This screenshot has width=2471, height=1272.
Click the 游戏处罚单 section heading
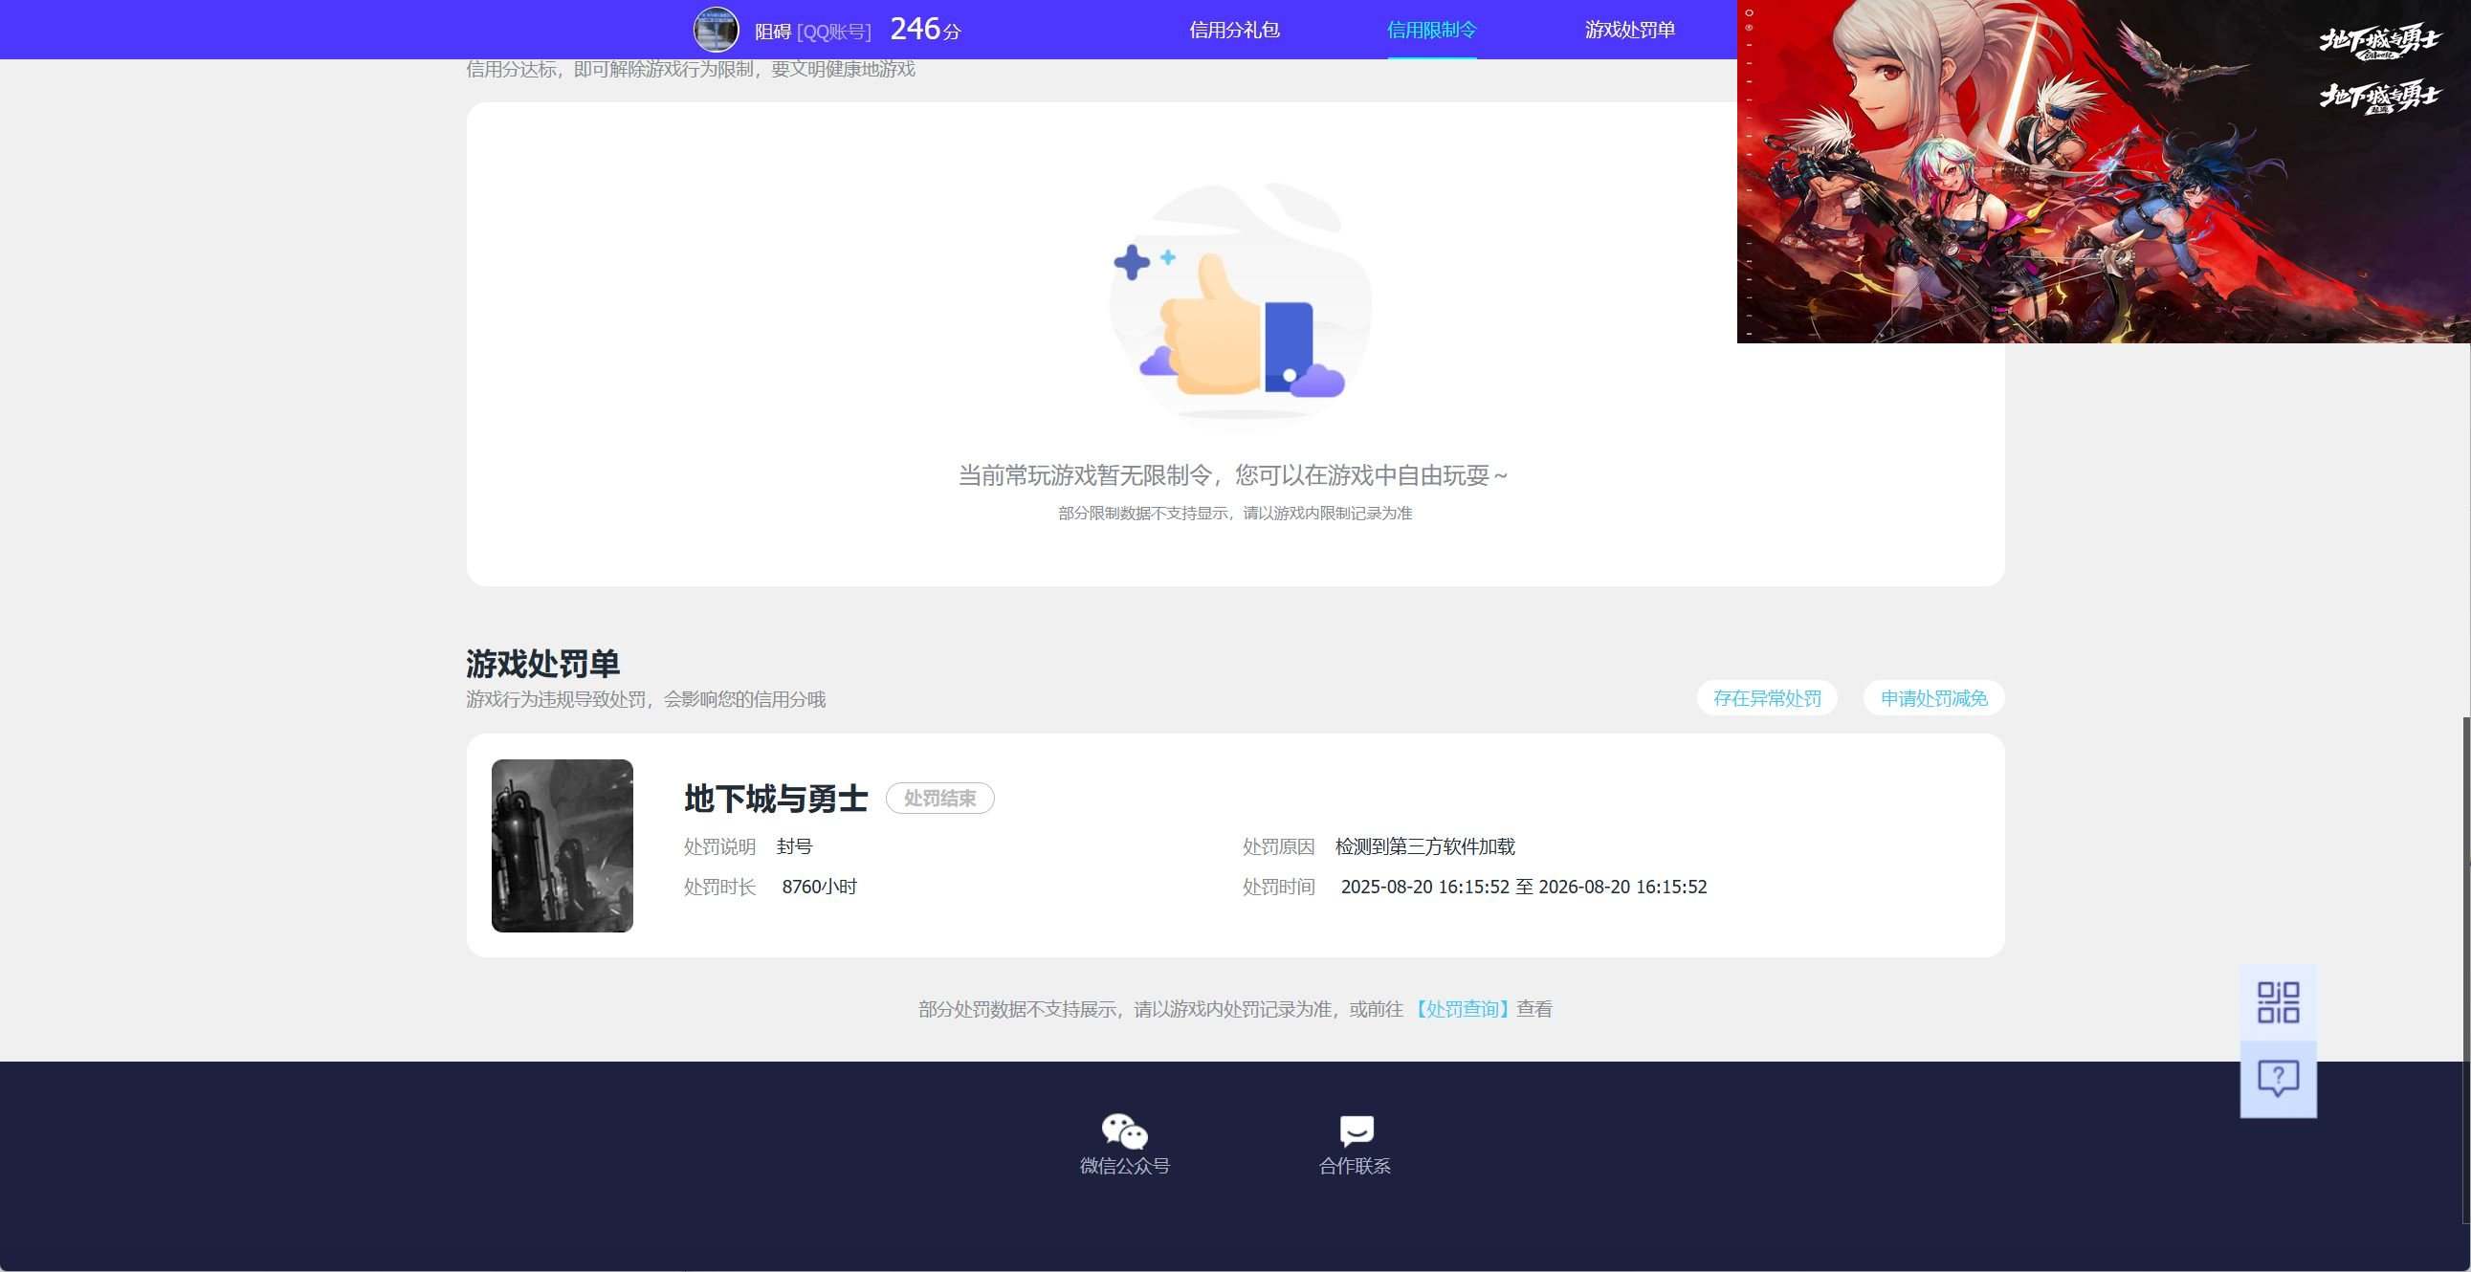tap(543, 663)
